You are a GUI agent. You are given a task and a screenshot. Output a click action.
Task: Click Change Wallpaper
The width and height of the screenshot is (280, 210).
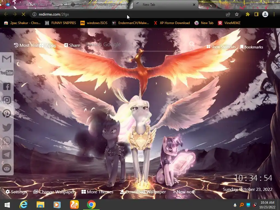54,192
